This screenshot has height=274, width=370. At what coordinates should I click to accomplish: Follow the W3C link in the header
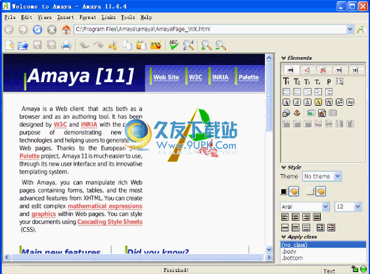pos(195,77)
